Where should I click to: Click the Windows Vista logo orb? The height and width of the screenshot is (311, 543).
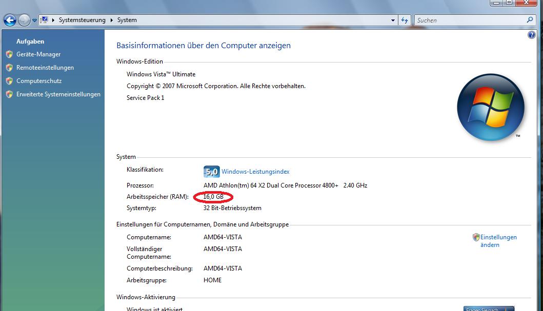point(490,107)
